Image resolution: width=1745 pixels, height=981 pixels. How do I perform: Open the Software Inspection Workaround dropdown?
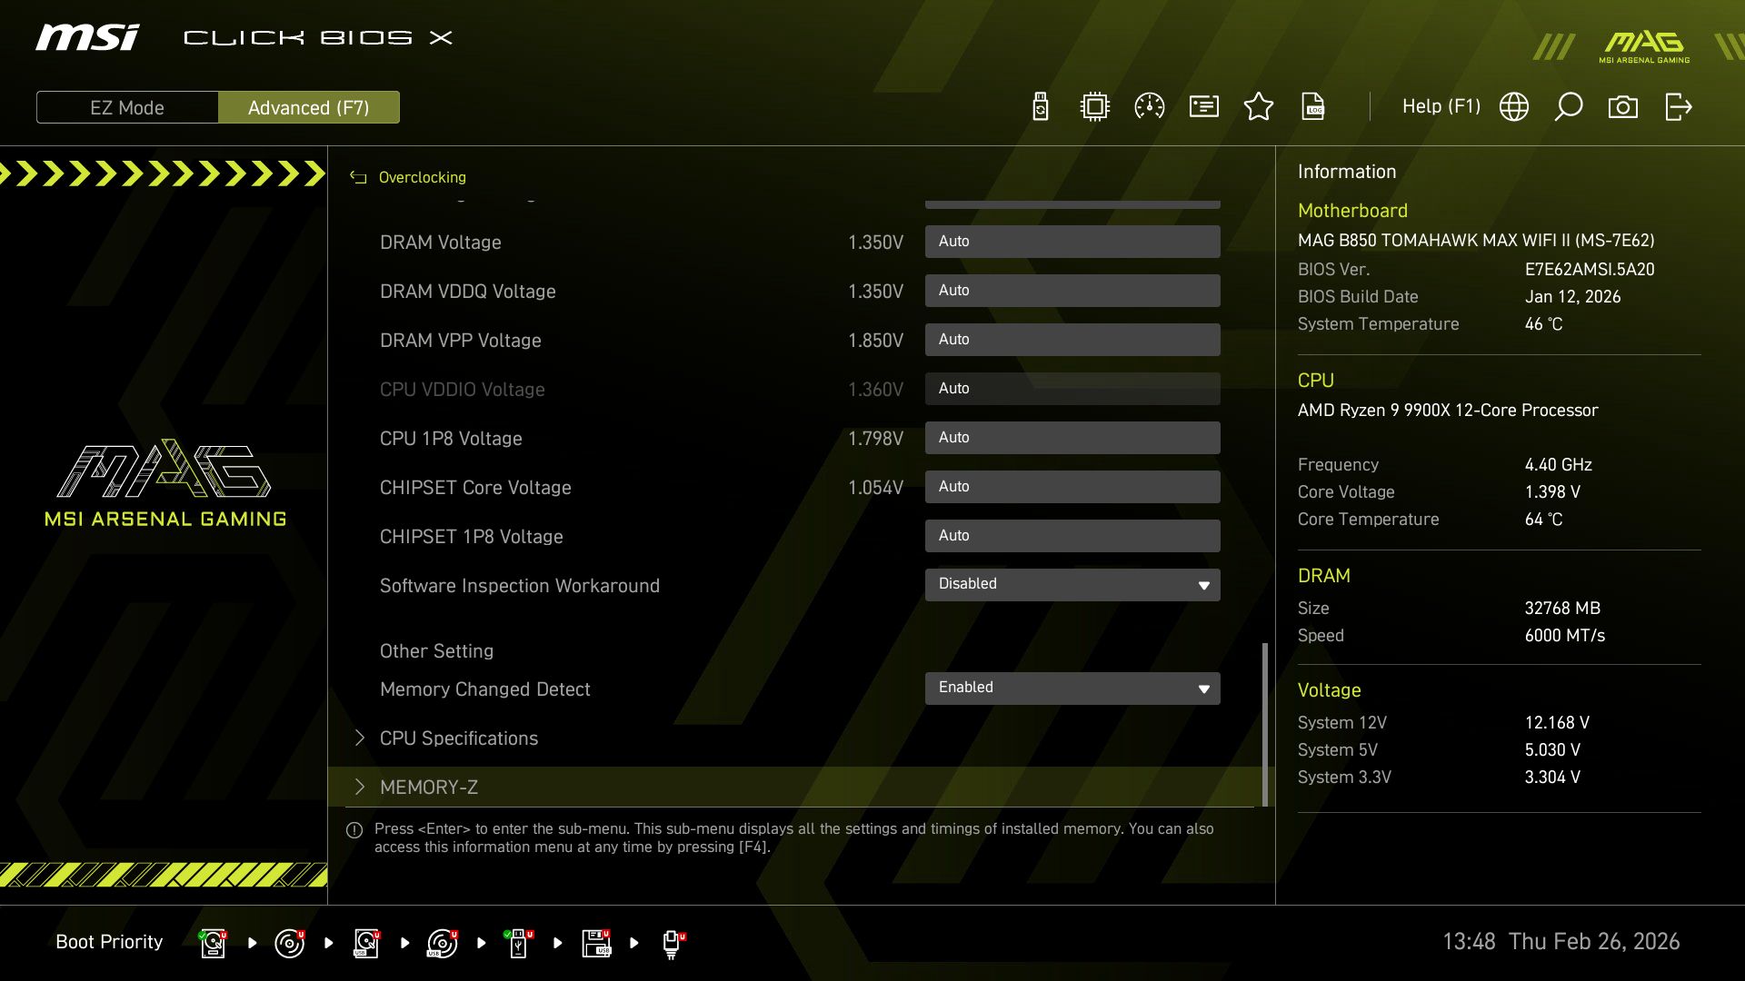1202,584
